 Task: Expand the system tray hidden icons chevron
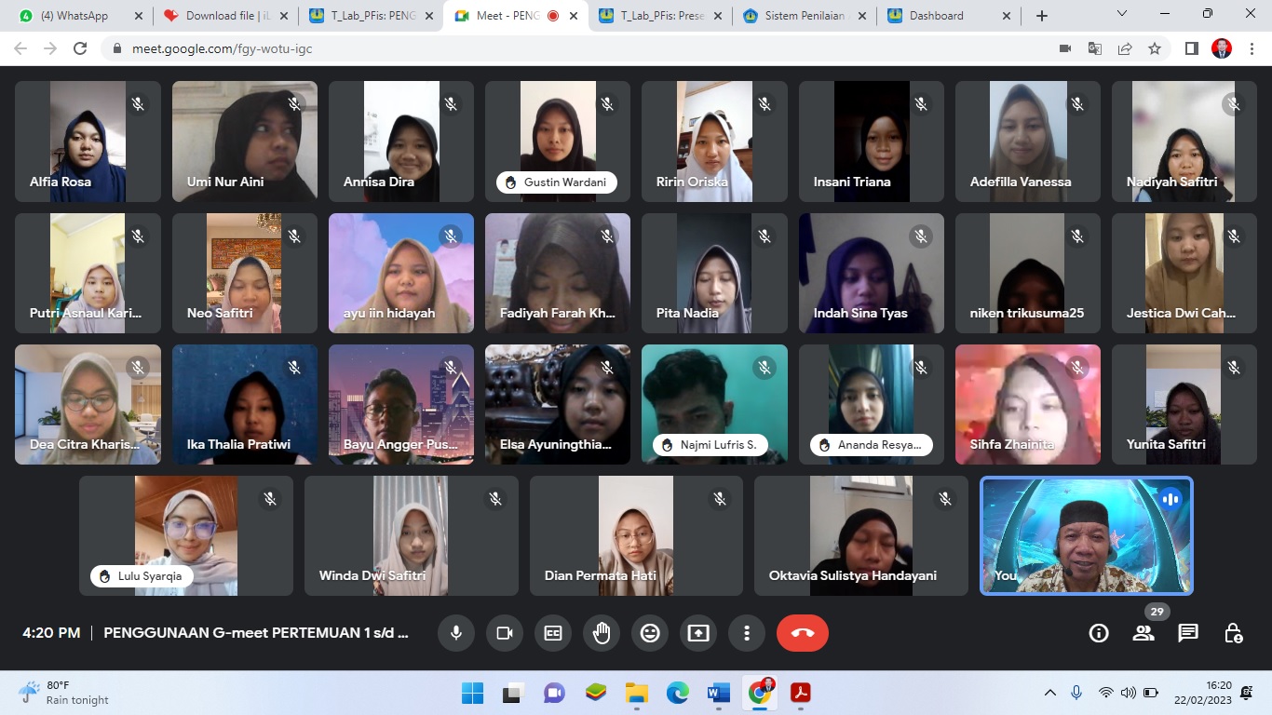[1049, 693]
